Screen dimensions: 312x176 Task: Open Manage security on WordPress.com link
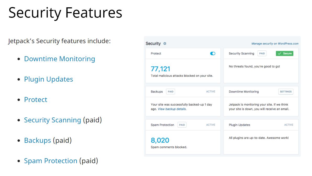275,44
